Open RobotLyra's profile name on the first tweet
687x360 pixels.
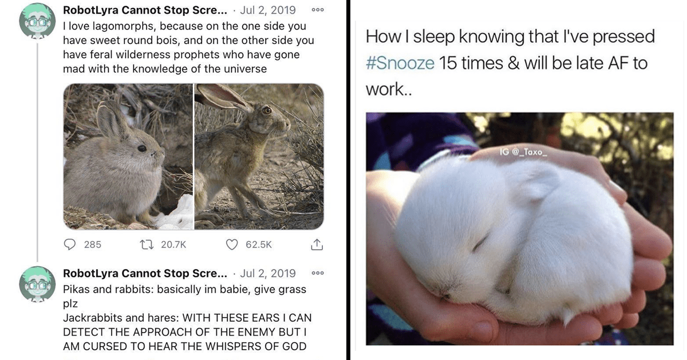click(x=145, y=10)
